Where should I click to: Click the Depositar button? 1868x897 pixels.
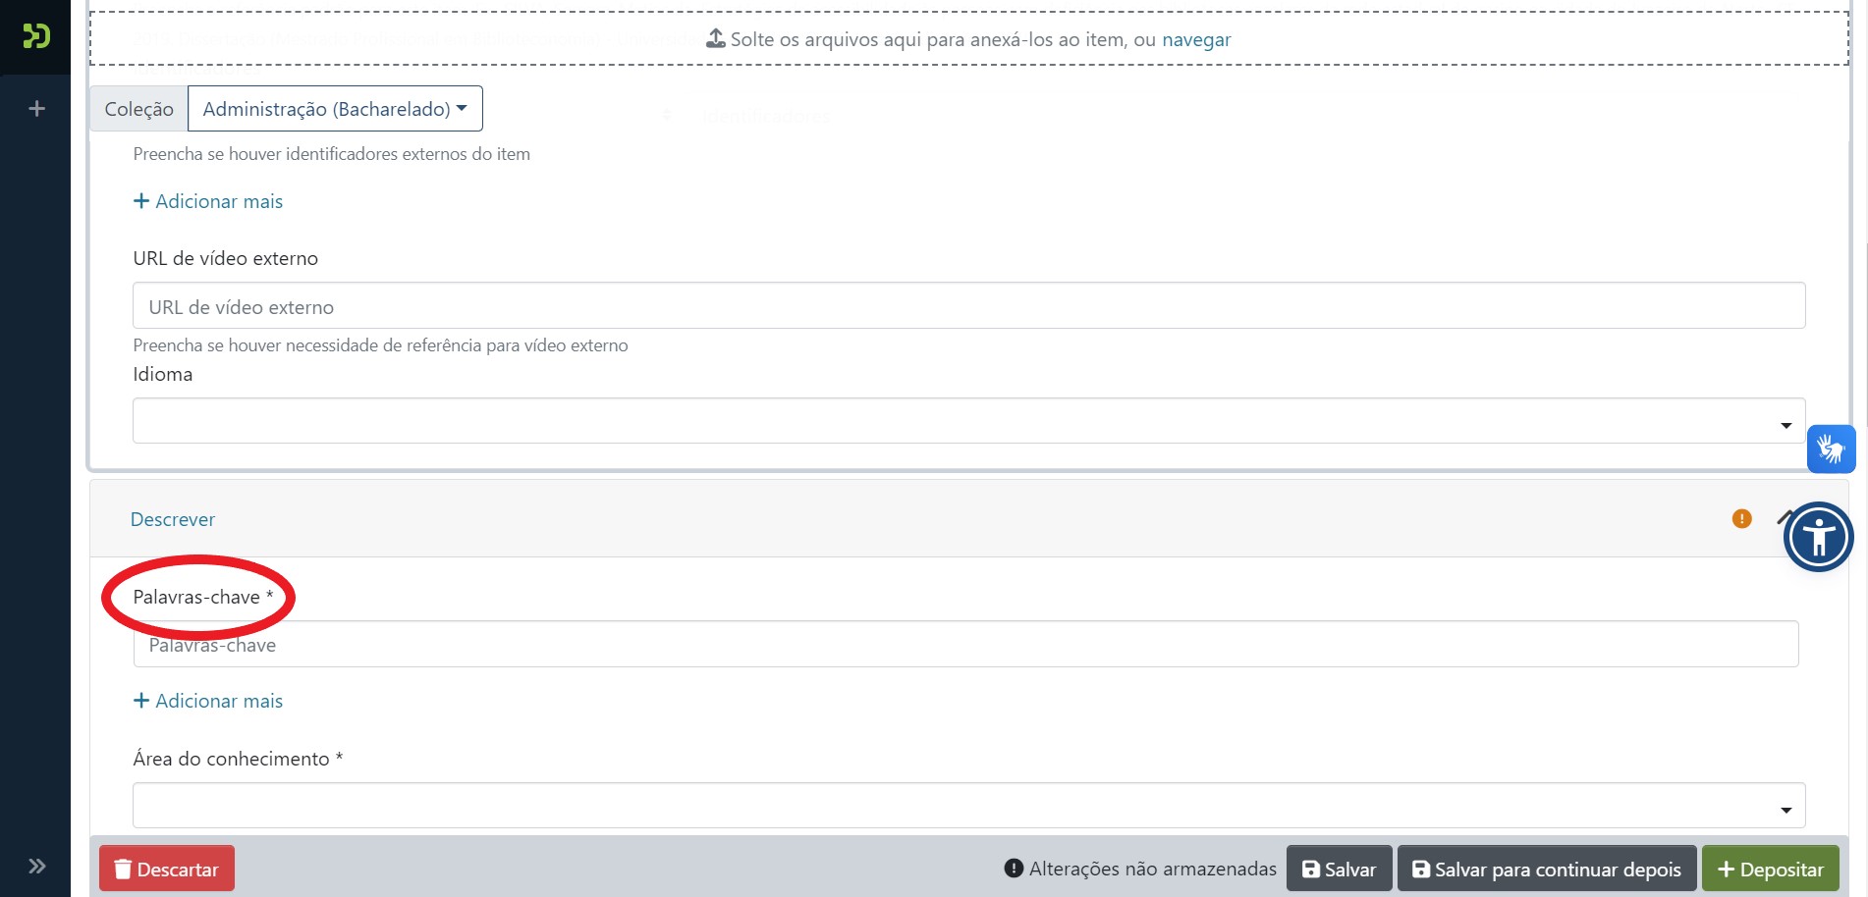click(x=1770, y=869)
